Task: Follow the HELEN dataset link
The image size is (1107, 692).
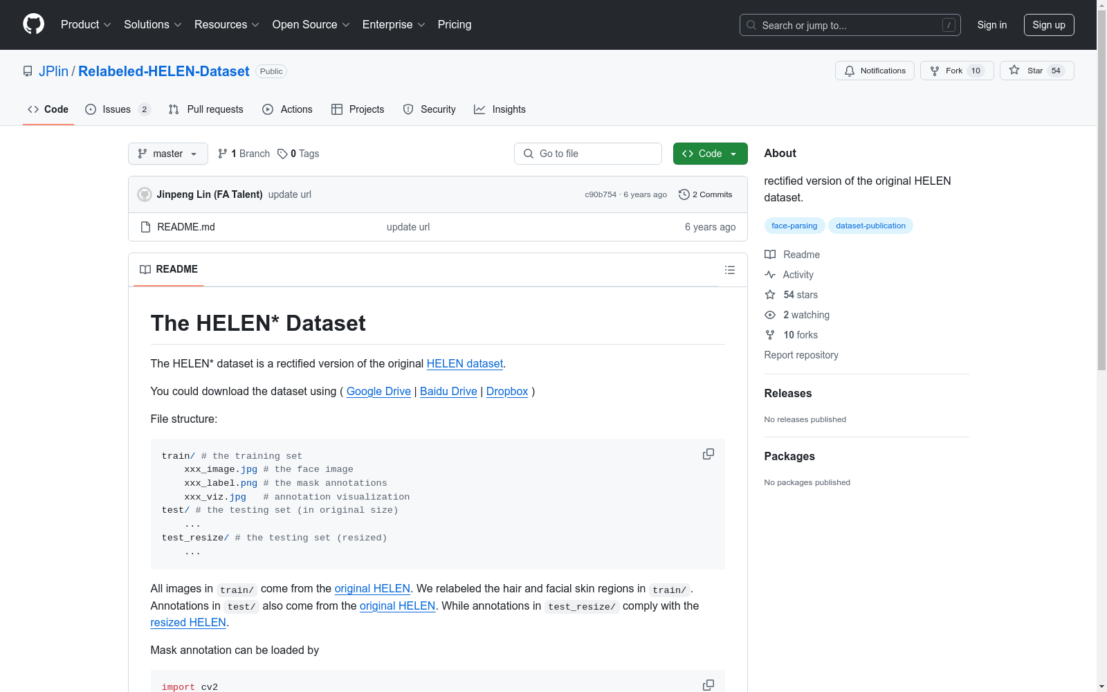Action: point(465,363)
